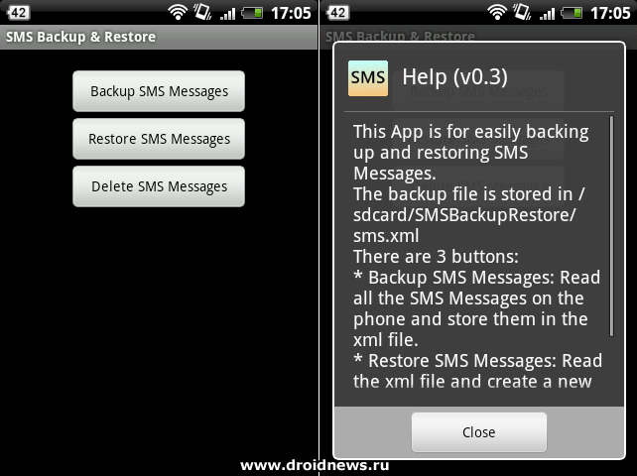
Task: Tap the 42 notification badge on right screen
Action: (337, 13)
